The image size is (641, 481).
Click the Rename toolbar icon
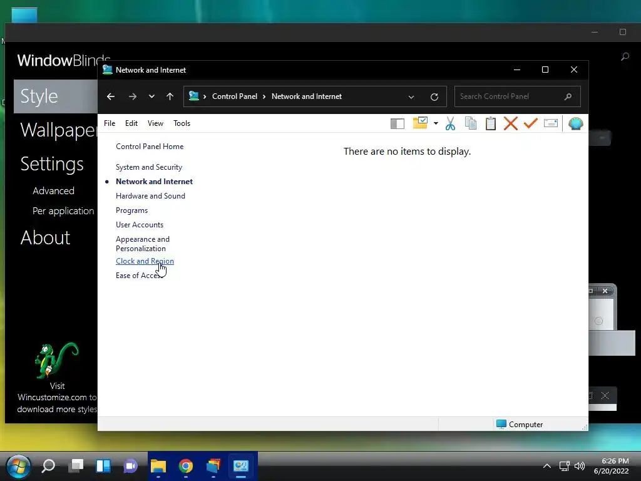(x=551, y=123)
